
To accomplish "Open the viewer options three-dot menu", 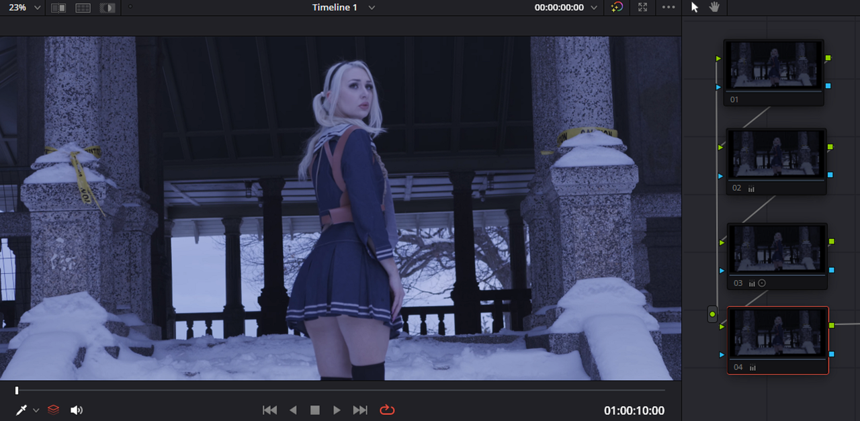I will point(668,7).
